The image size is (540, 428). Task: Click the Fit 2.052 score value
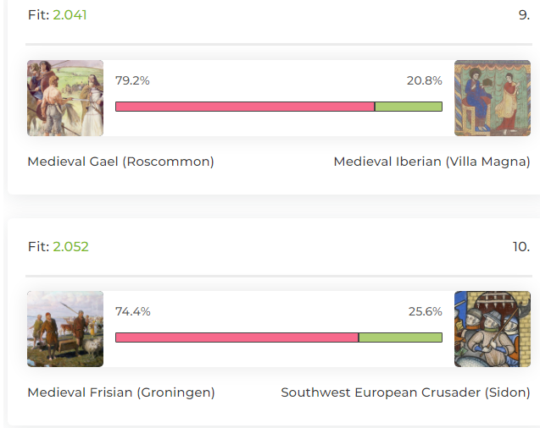[70, 246]
